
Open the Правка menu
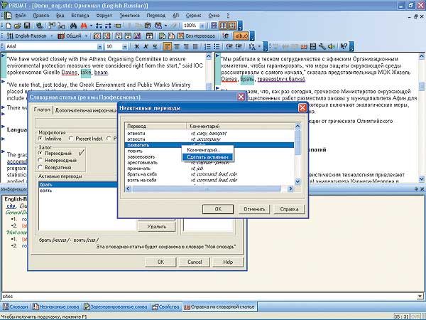pos(41,16)
